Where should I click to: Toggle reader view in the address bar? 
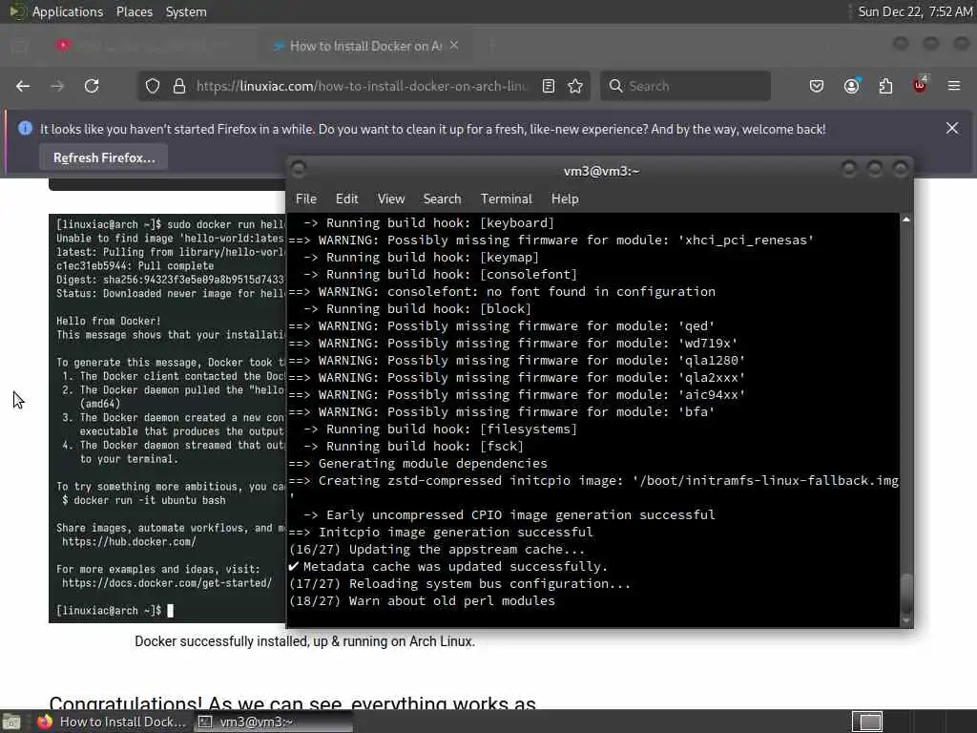click(x=549, y=86)
